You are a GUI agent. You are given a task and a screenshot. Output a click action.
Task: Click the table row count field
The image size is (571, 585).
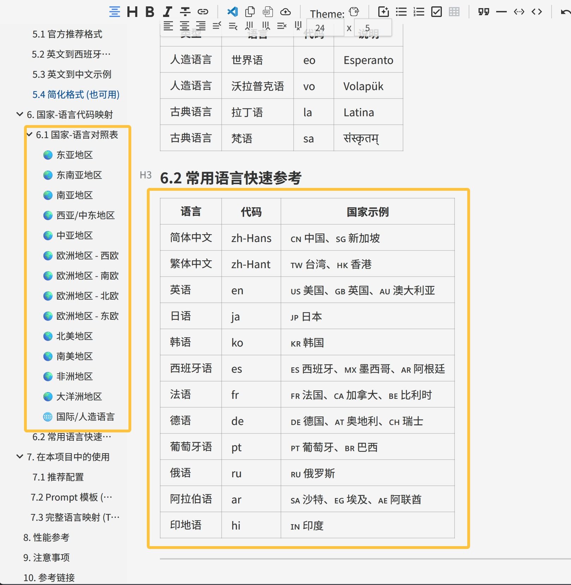click(325, 28)
